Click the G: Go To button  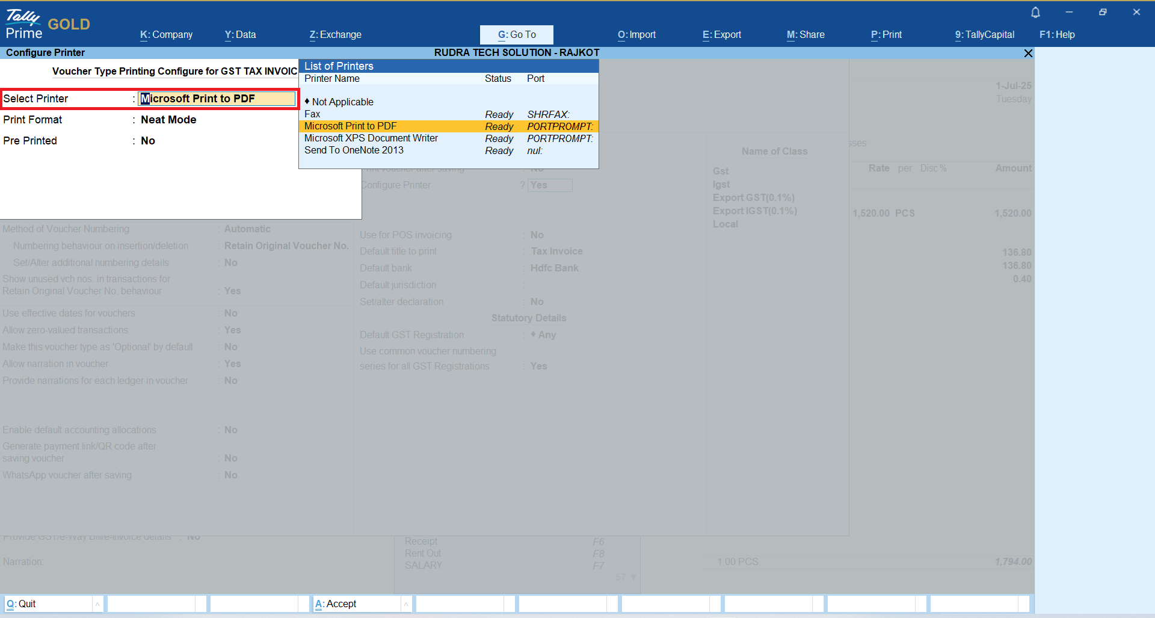(516, 35)
